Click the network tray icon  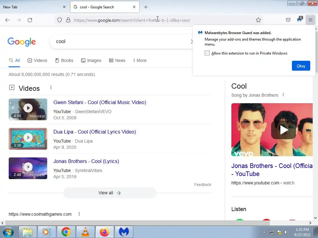coord(271,232)
